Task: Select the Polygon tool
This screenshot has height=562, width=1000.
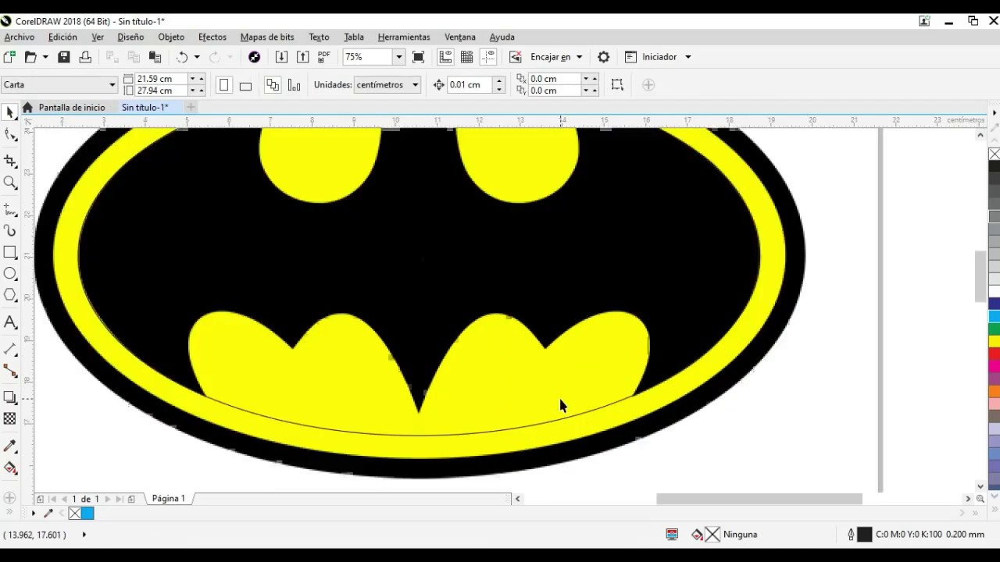Action: tap(10, 295)
